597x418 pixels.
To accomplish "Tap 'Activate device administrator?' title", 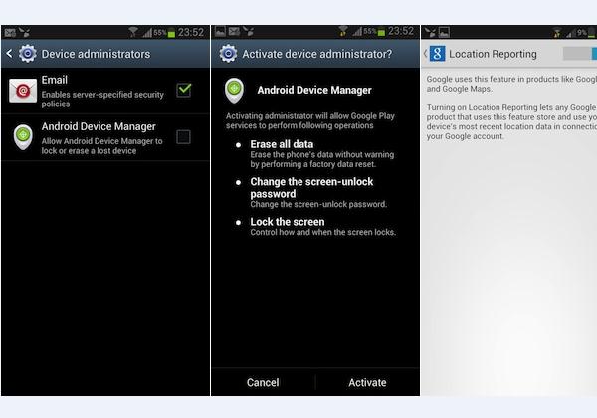I will coord(317,54).
